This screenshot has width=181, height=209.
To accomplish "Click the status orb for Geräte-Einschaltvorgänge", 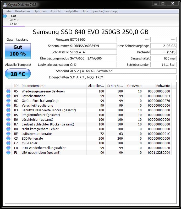I will coord(8,101).
